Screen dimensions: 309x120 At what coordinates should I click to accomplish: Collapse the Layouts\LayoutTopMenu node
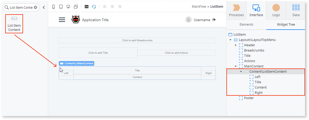click(230, 40)
